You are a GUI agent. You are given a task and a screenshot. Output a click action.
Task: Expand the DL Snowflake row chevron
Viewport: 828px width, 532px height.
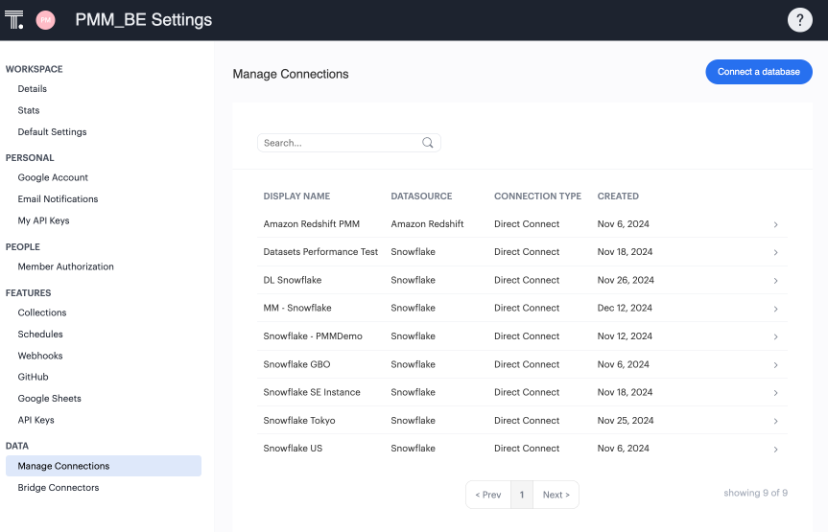coord(775,281)
